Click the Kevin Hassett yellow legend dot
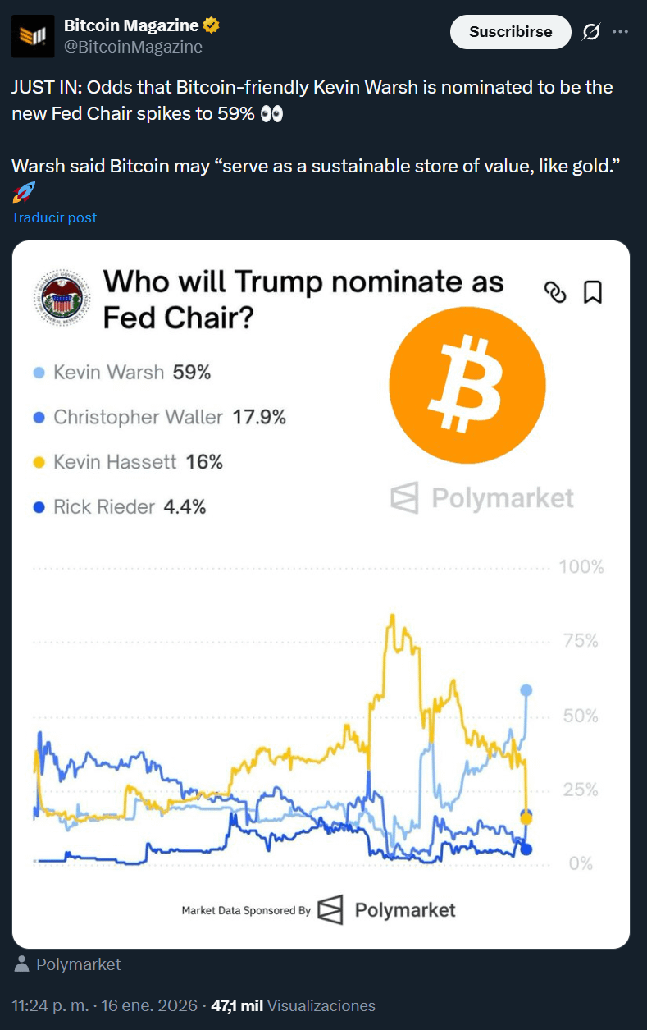 click(39, 463)
